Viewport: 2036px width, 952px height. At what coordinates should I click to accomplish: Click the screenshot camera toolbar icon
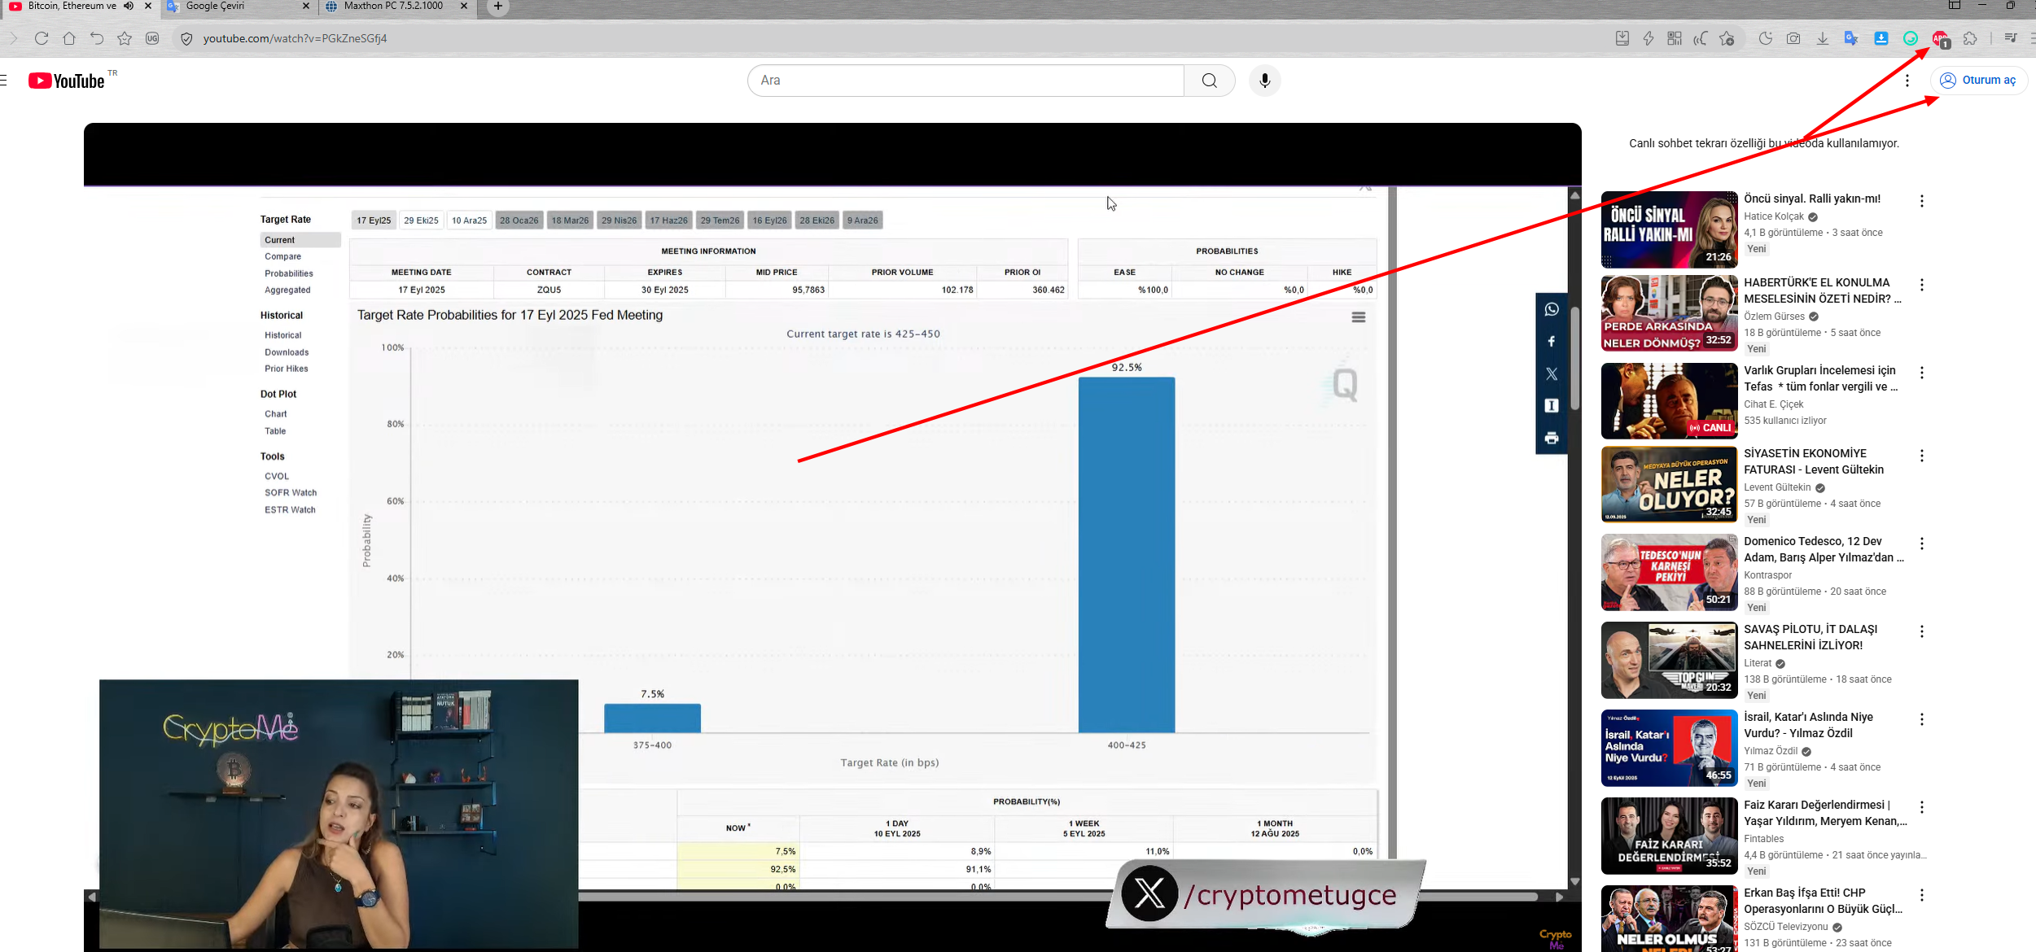pyautogui.click(x=1793, y=38)
